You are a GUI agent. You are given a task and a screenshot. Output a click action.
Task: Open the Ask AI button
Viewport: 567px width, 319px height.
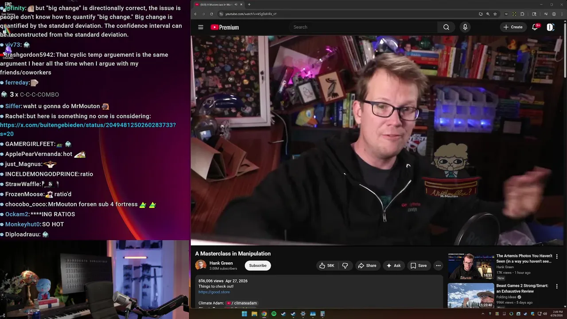point(393,265)
